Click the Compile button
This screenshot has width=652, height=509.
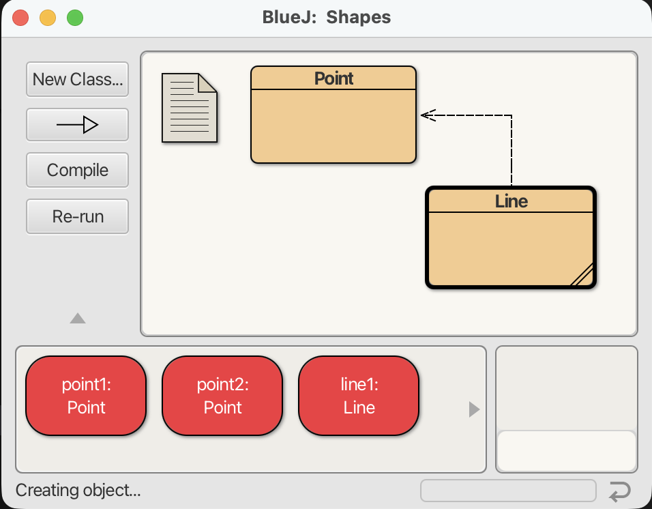(x=77, y=170)
